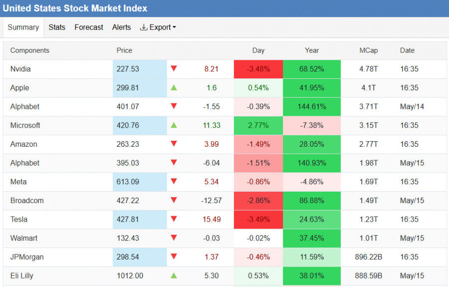Open the Nvidia component link
Image resolution: width=449 pixels, height=287 pixels.
click(20, 69)
